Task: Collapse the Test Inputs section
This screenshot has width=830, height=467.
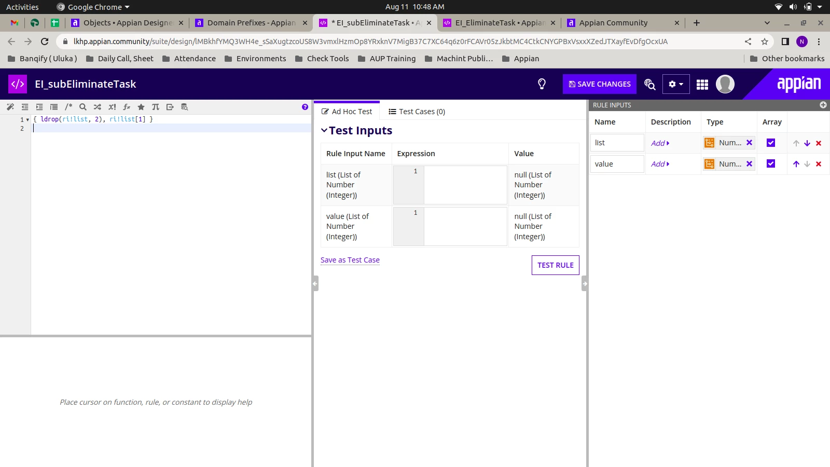Action: (x=324, y=131)
